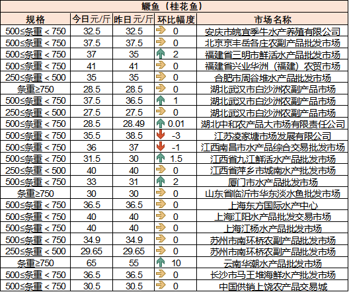The image size is (349, 292).
Task: Select yesterday's price cell showing 28.49
Action: pos(134,124)
